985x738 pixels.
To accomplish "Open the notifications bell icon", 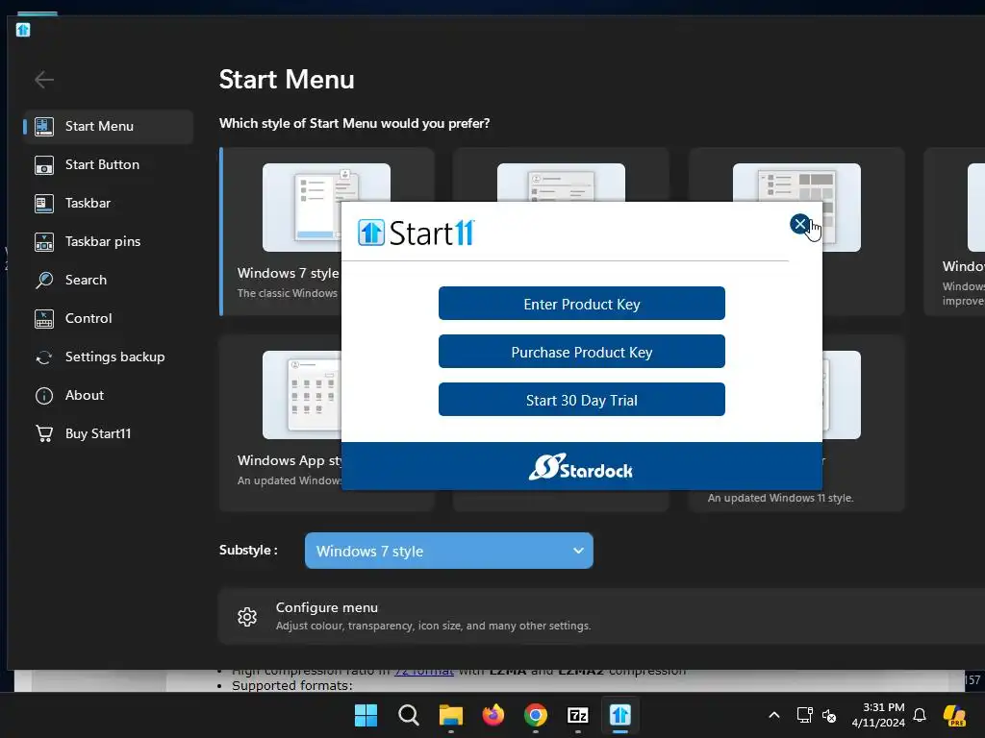I will click(920, 715).
